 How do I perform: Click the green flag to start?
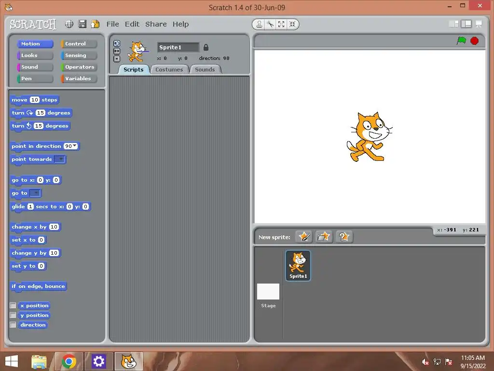[461, 41]
